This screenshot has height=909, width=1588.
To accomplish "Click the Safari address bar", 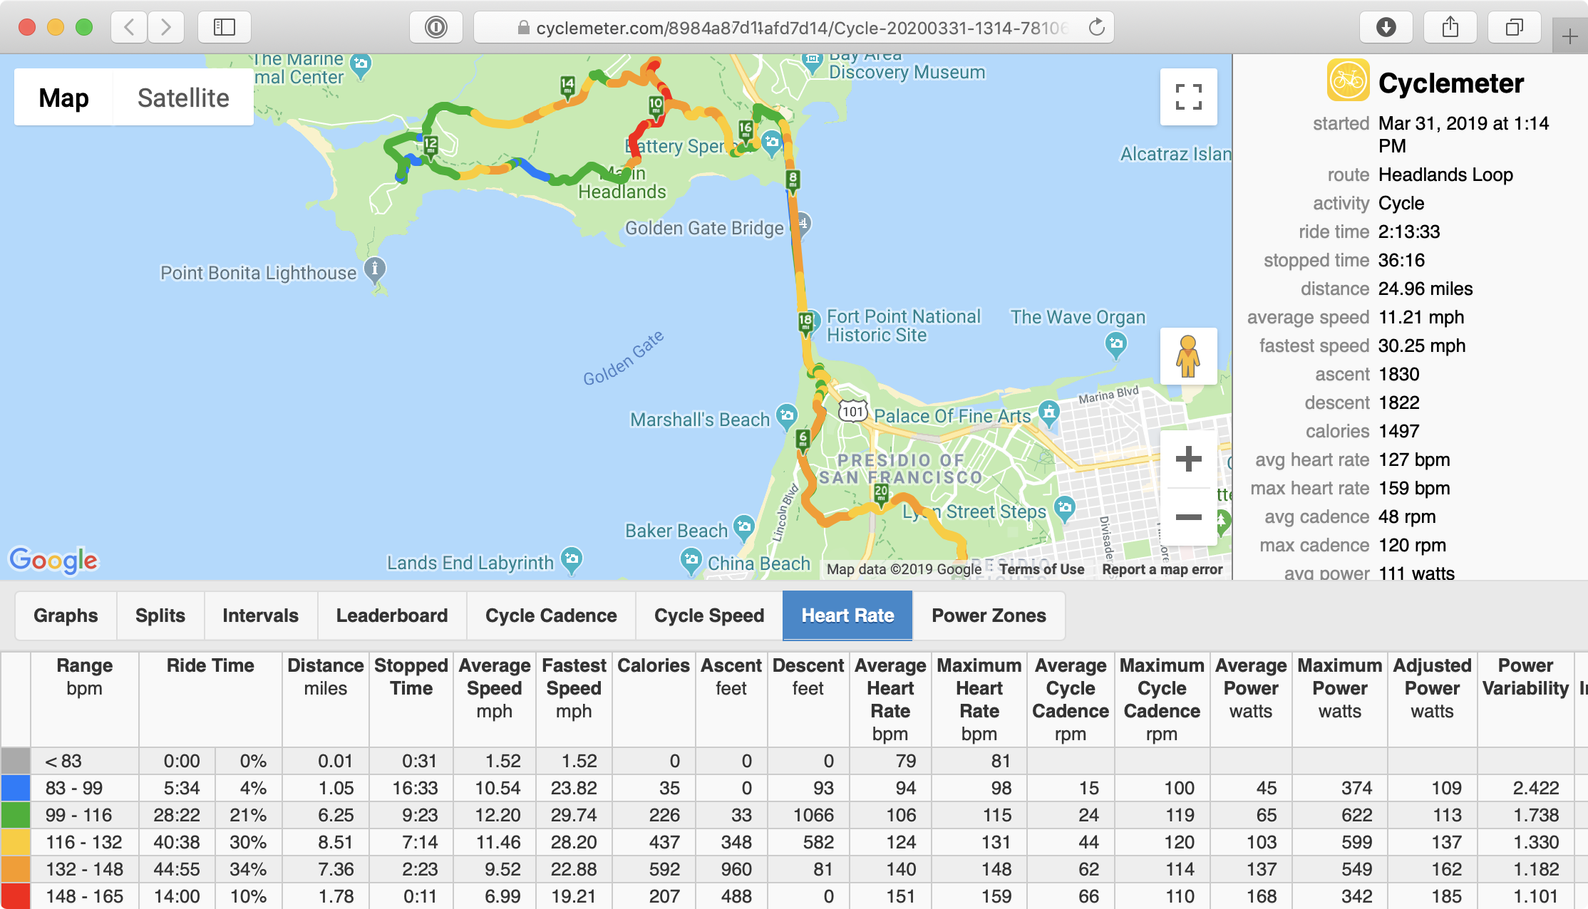I will 793,28.
